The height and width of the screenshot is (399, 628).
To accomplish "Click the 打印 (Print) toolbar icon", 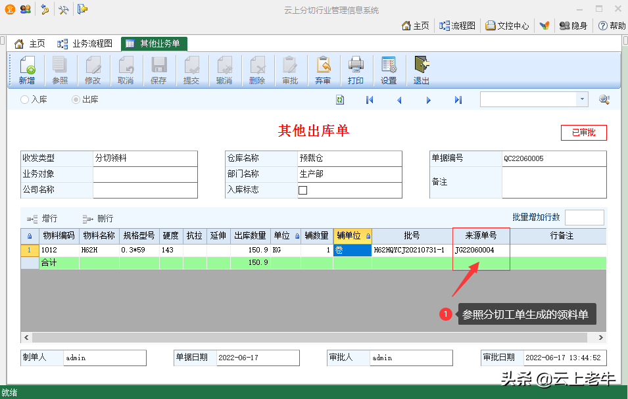I will pos(356,70).
